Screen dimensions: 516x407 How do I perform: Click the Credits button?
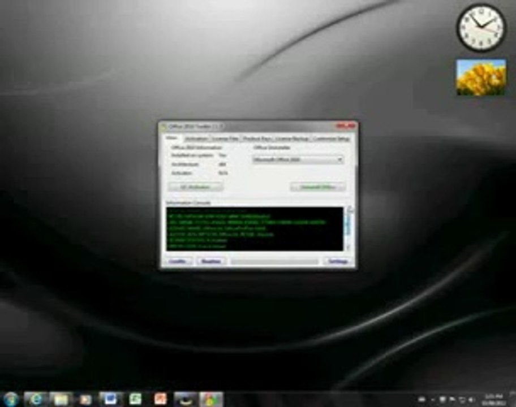178,261
